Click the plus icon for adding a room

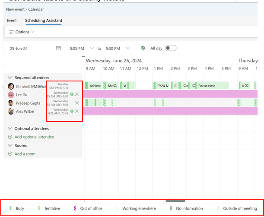[10, 154]
